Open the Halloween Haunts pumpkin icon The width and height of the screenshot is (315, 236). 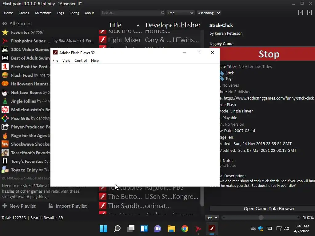(5, 84)
